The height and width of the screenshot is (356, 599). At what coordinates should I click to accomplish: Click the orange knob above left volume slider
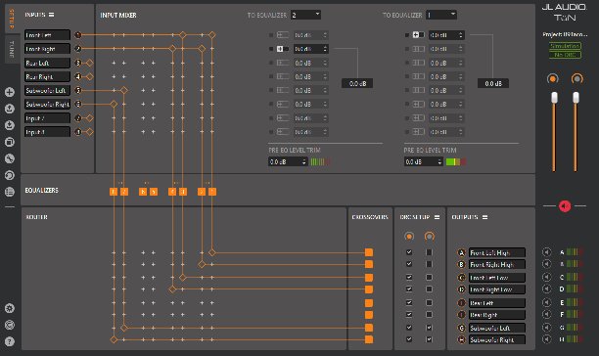(552, 78)
